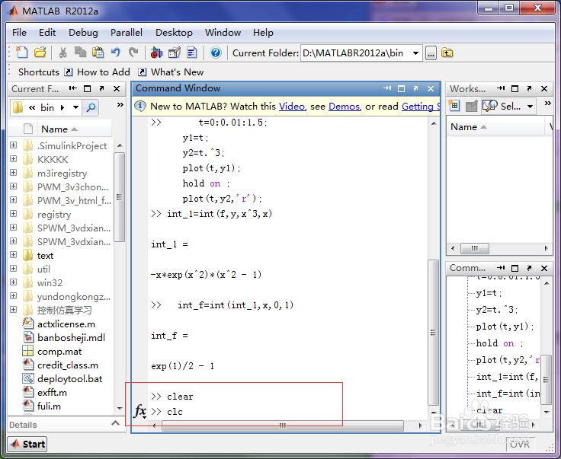Go up one folder level icon

coord(447,53)
